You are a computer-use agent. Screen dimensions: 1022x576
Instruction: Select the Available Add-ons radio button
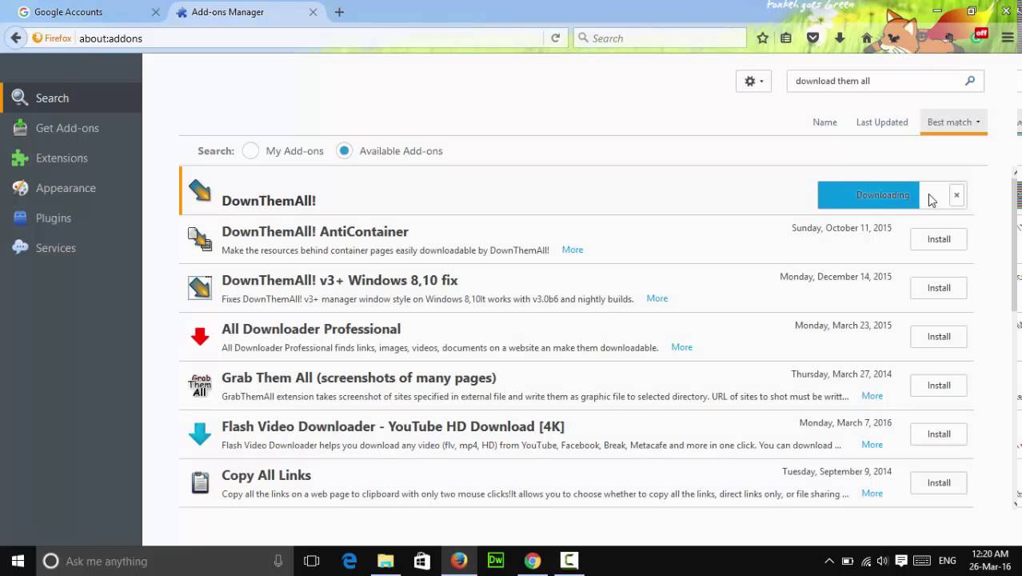pyautogui.click(x=344, y=150)
